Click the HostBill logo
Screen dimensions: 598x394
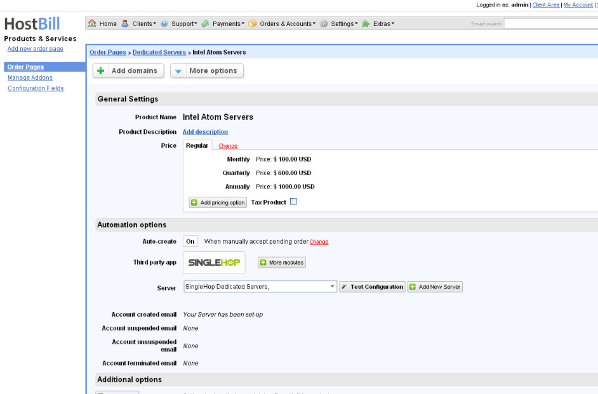(32, 23)
